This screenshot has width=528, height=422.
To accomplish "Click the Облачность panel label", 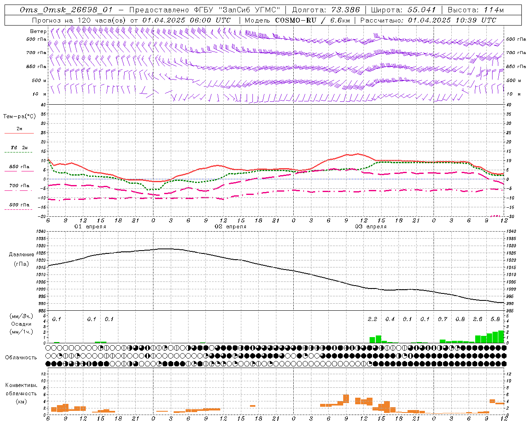I will 21,358.
